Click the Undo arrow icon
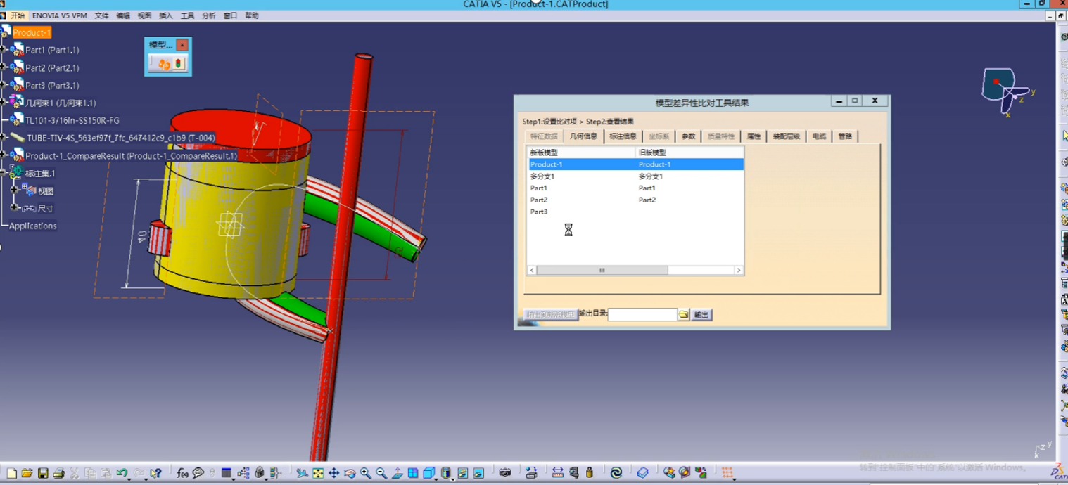 (122, 473)
